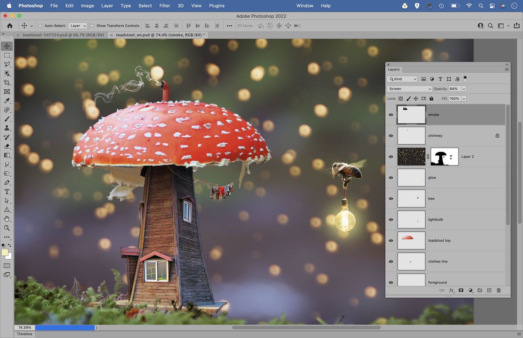Select the Crop tool
The height and width of the screenshot is (338, 523).
[x=7, y=83]
